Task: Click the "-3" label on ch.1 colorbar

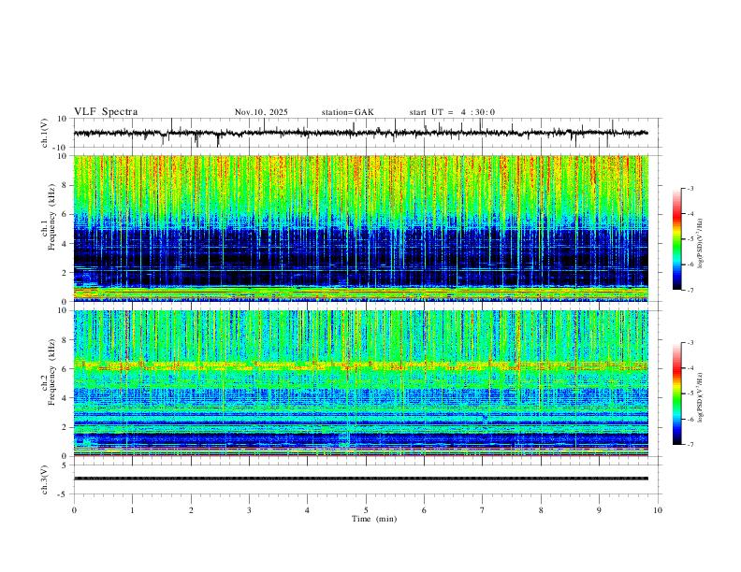Action: 690,188
